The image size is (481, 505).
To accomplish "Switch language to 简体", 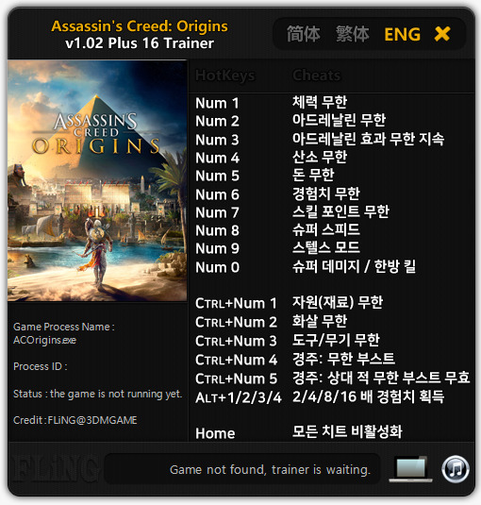I will coord(304,34).
